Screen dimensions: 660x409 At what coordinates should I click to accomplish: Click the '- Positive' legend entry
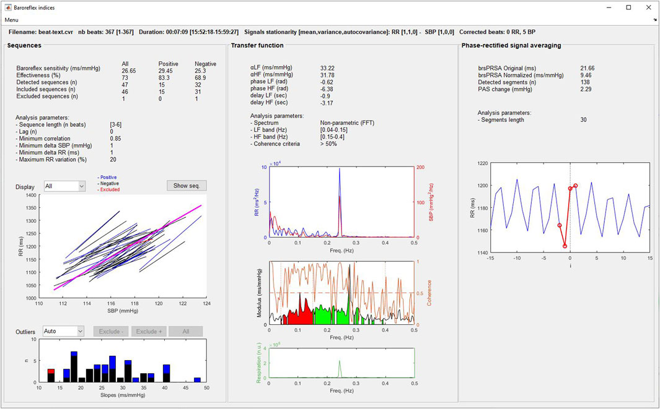pyautogui.click(x=107, y=178)
